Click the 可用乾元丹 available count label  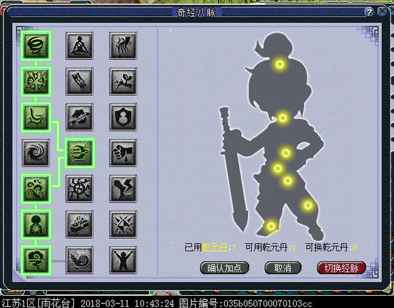[271, 247]
